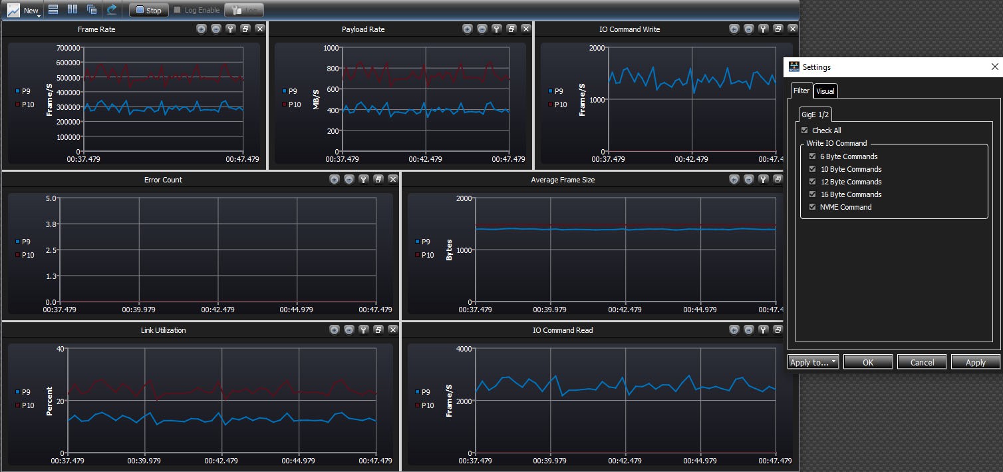
Task: Zoom out the Payload Rate chart
Action: pos(482,29)
